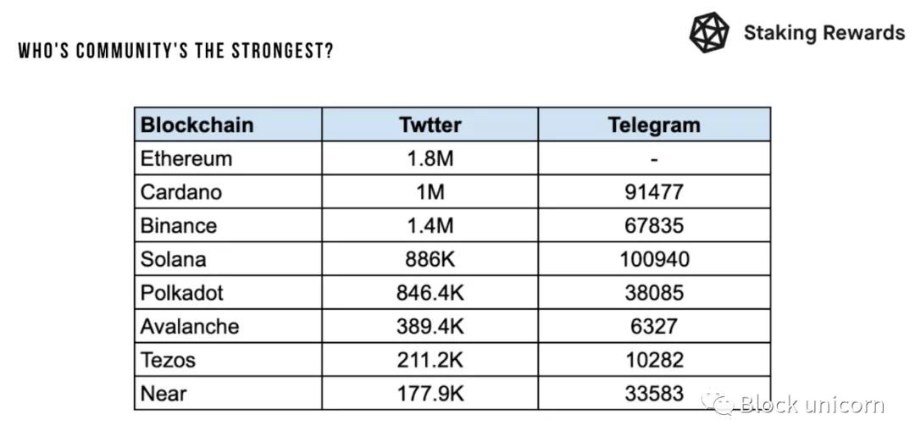Click the Staking Rewards polyhedron logo icon
The height and width of the screenshot is (442, 915).
(x=709, y=32)
